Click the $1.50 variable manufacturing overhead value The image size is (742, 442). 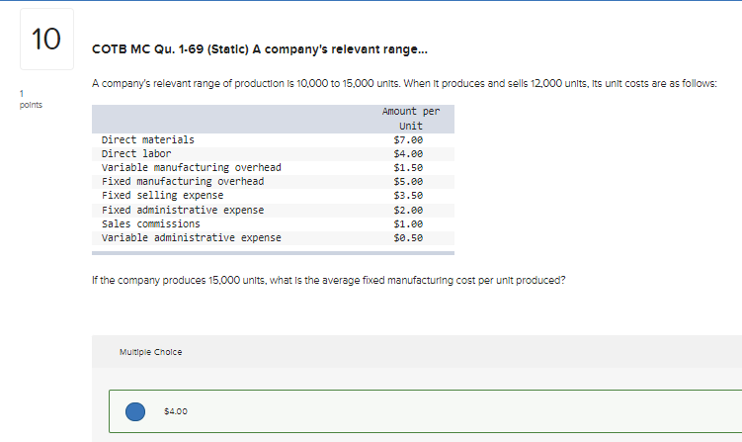click(408, 167)
